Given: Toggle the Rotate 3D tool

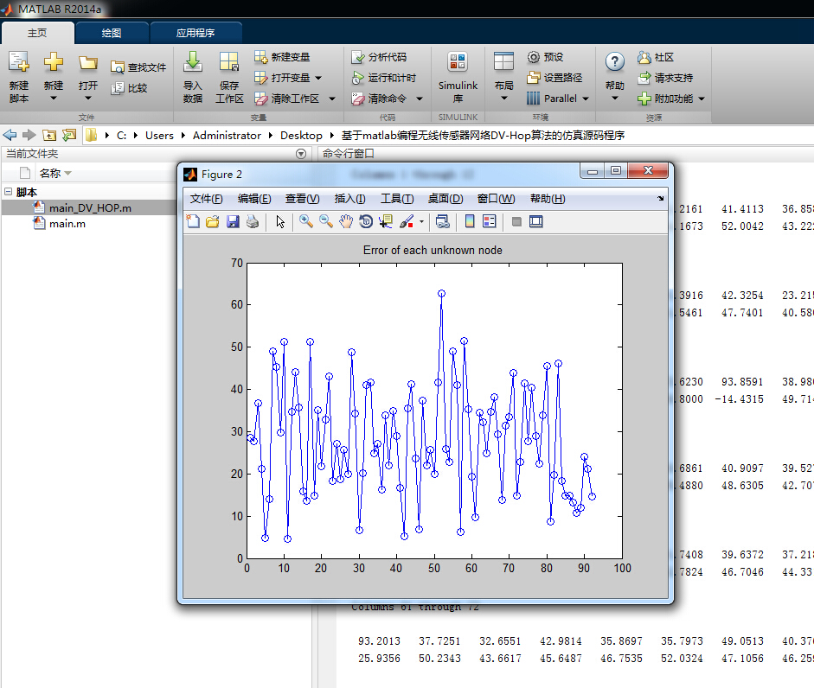Looking at the screenshot, I should (x=366, y=221).
